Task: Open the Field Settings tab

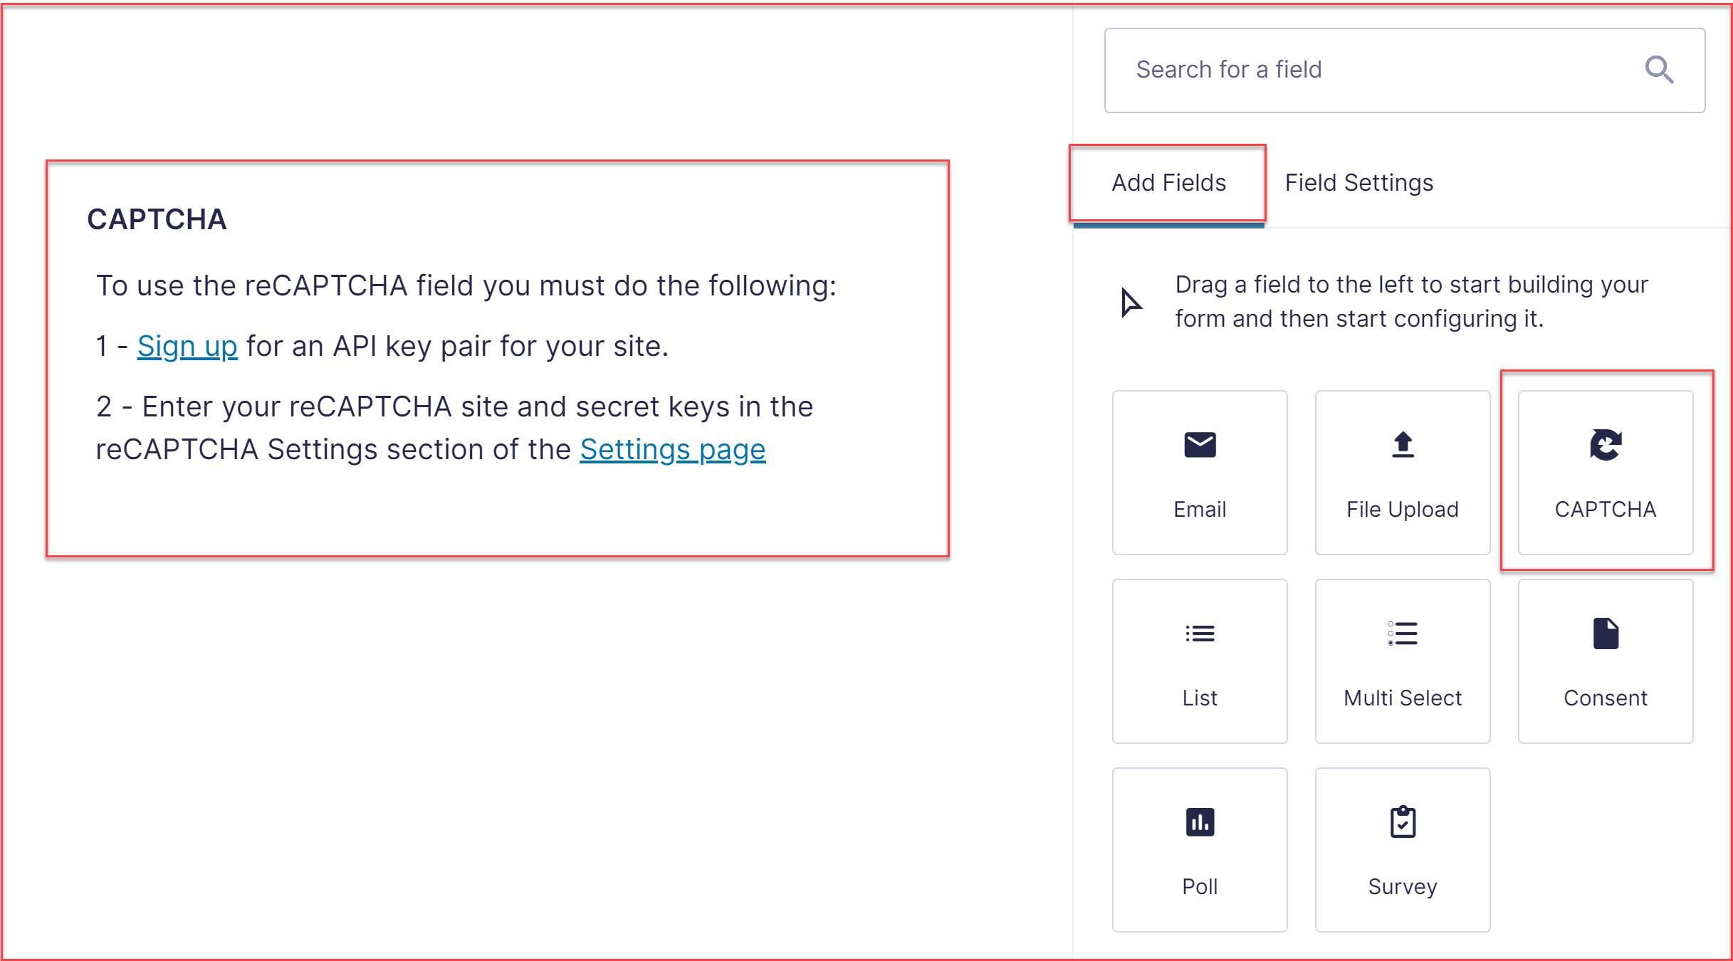Action: [1358, 183]
